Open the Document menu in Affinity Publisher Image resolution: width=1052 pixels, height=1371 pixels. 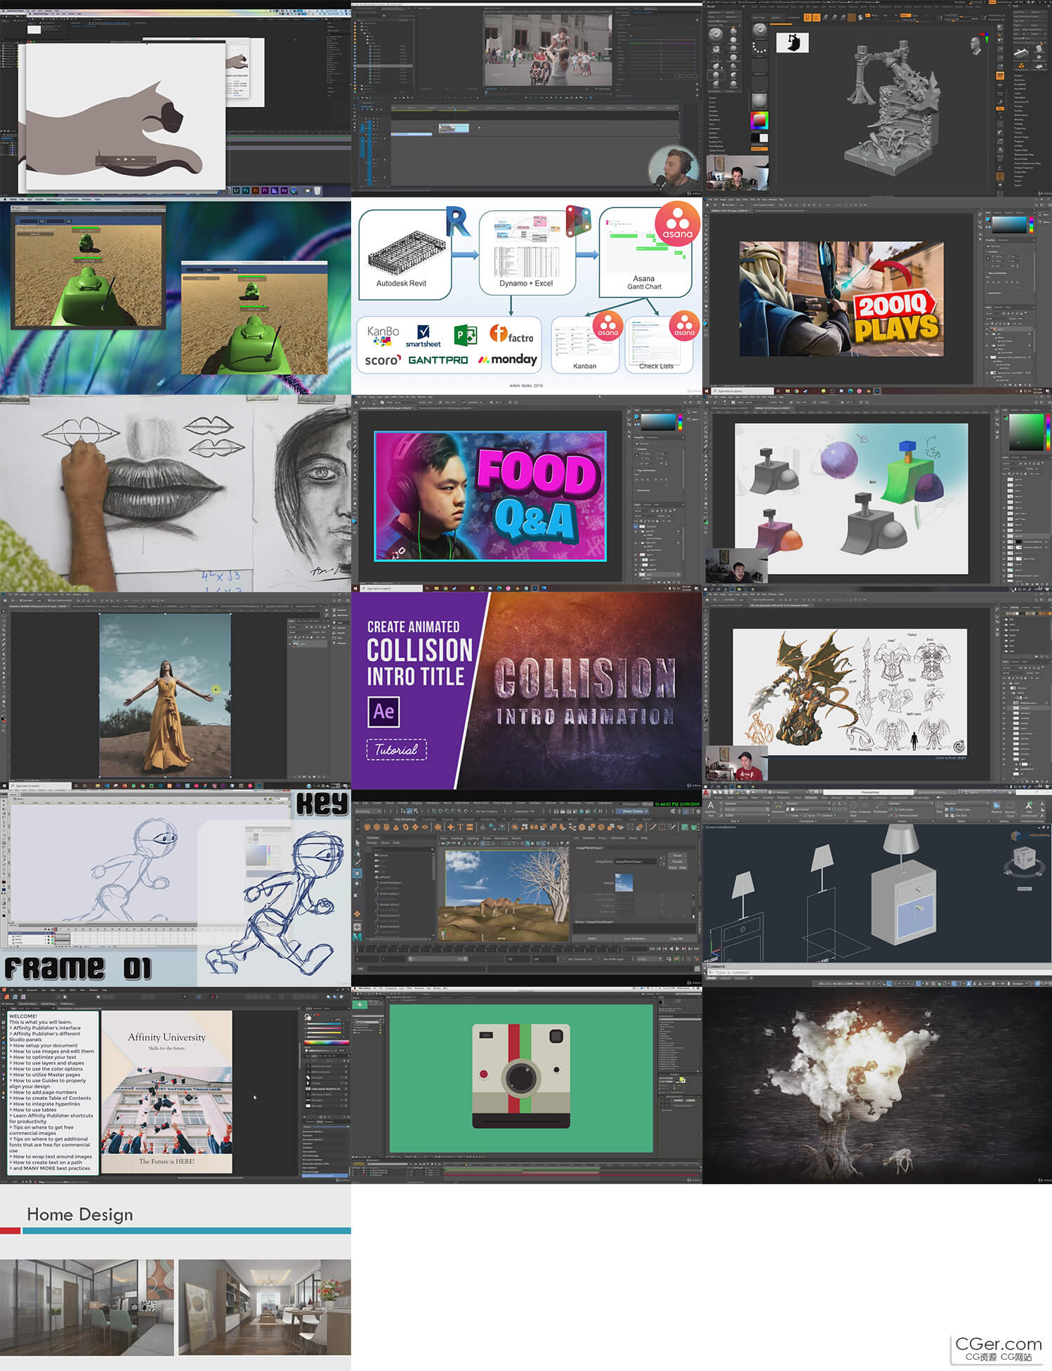point(32,990)
